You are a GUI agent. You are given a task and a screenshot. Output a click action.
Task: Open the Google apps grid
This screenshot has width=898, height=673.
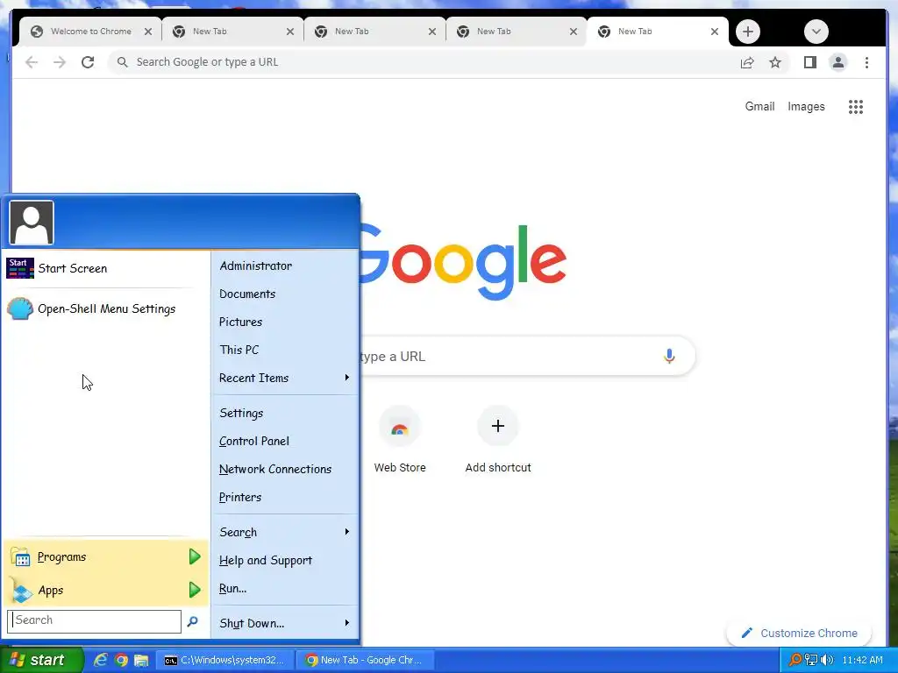click(856, 106)
